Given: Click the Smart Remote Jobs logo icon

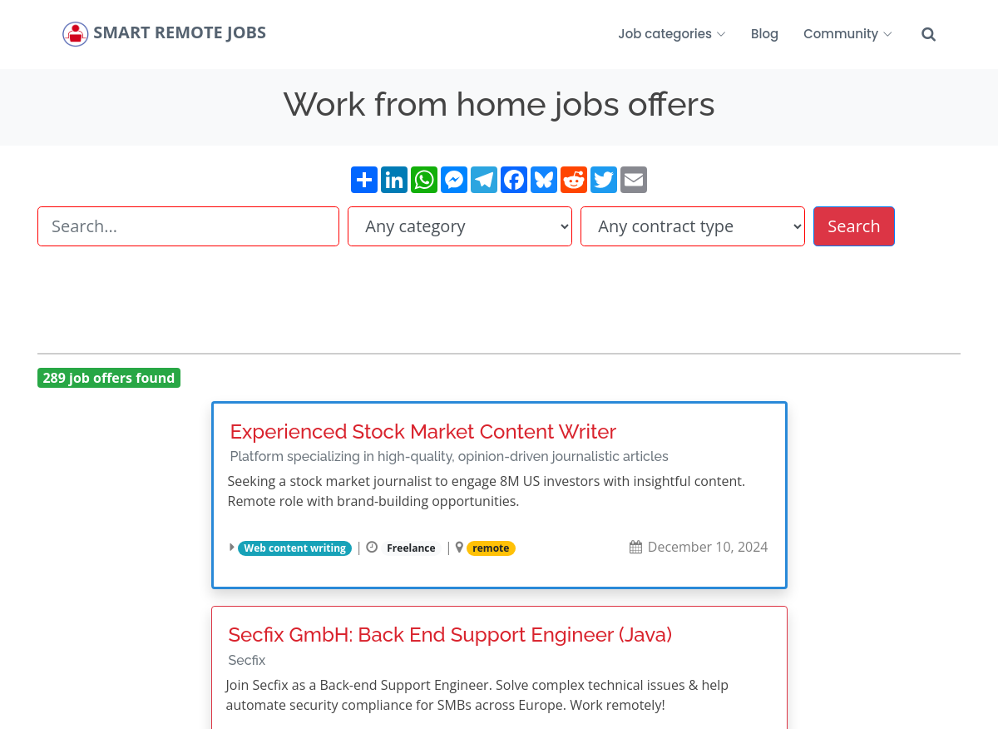Looking at the screenshot, I should [75, 34].
